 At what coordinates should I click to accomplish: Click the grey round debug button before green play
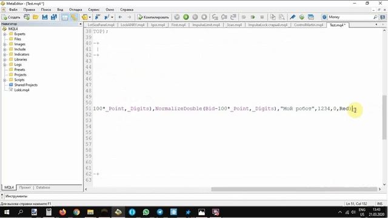[x=176, y=17]
